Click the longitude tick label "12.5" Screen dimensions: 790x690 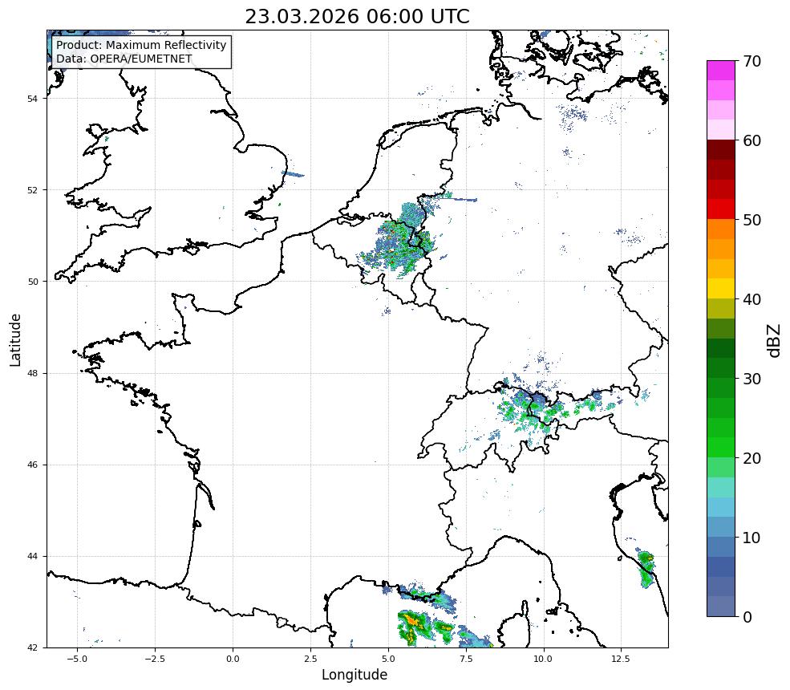[x=621, y=659]
